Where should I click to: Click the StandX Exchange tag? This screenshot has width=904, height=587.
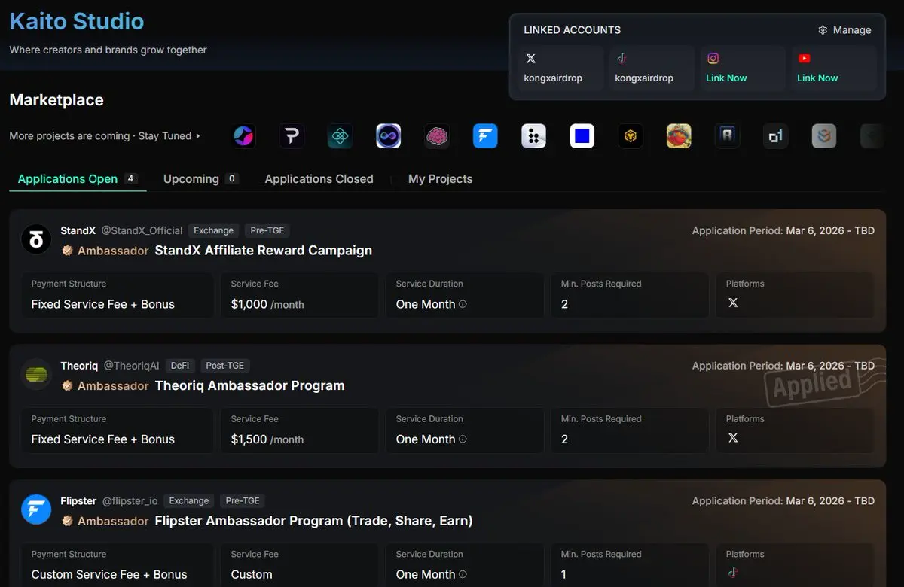(x=213, y=230)
